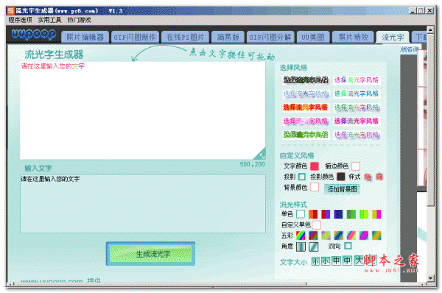Switch to the GIF闪图制作 tab
The image size is (442, 293).
pos(135,38)
